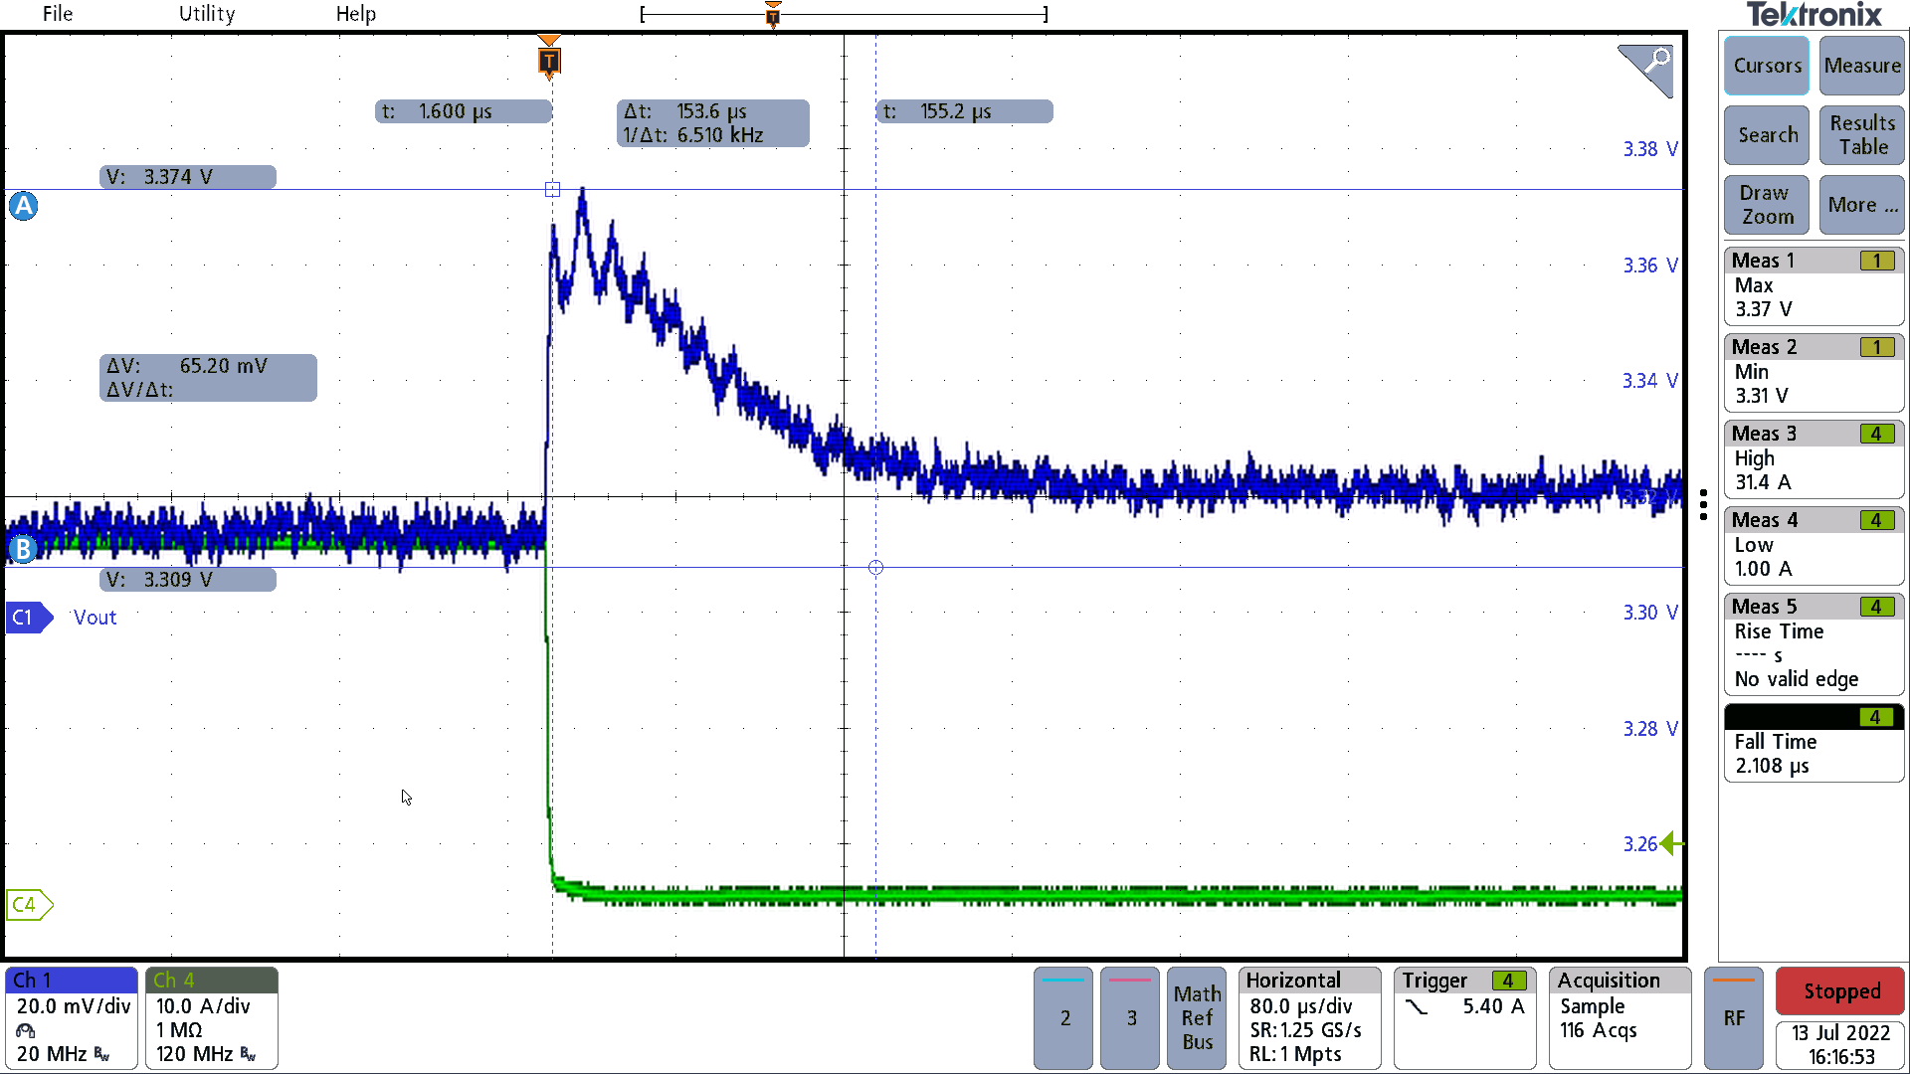This screenshot has height=1074, width=1910.
Task: Click the Vout channel label
Action: [x=95, y=618]
